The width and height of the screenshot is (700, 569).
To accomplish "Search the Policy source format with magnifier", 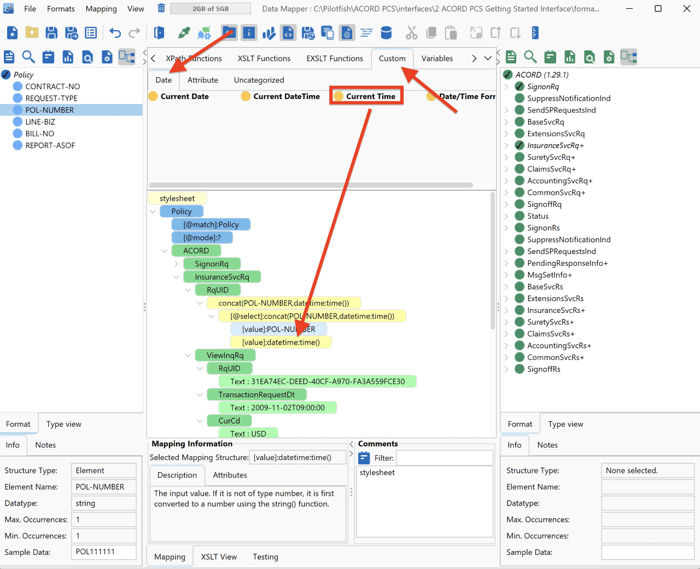I will [x=28, y=56].
